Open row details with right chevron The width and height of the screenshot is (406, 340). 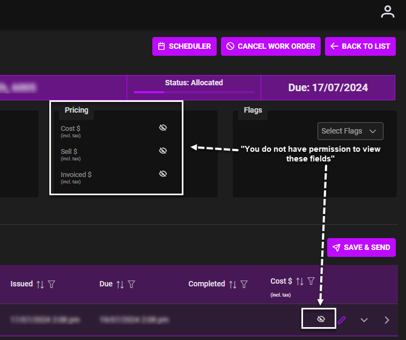[x=387, y=320]
